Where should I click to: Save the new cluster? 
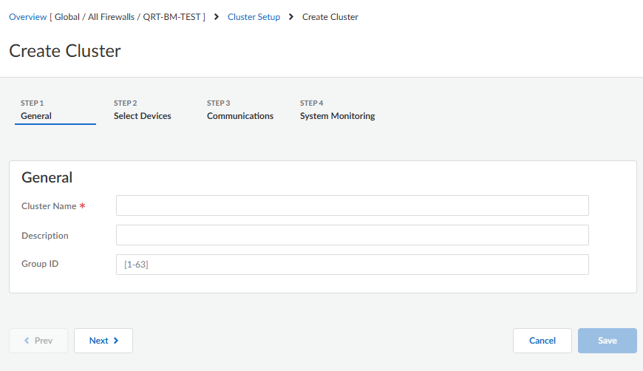tap(607, 341)
